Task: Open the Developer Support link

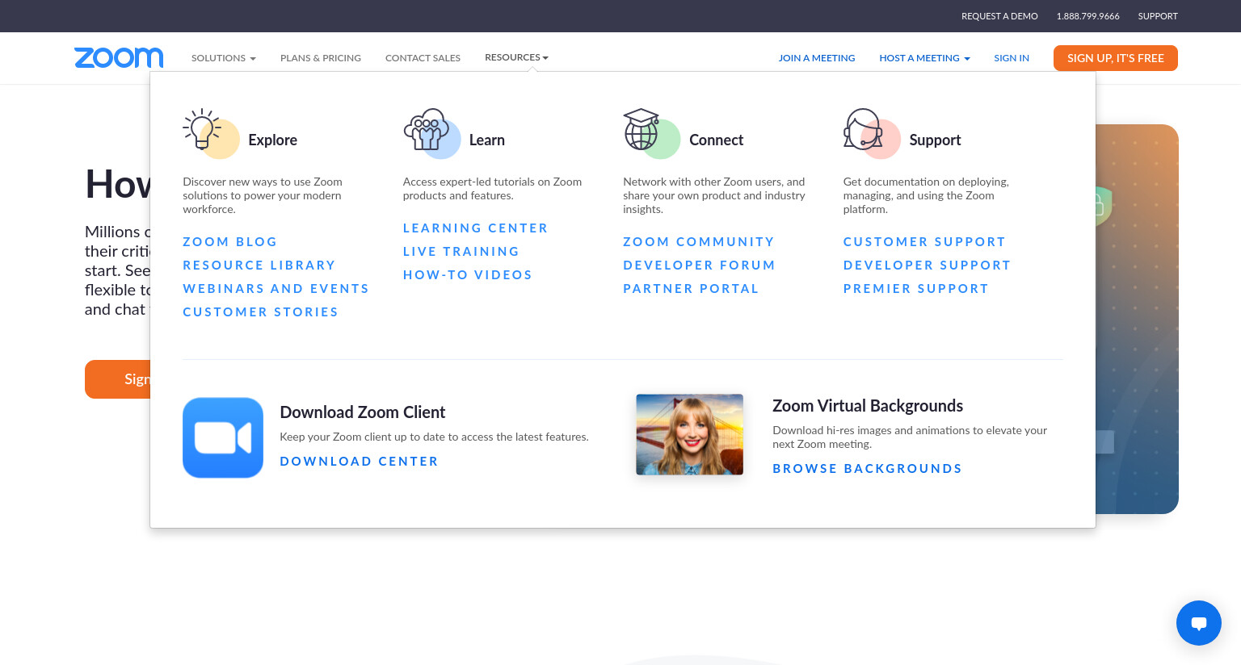Action: [928, 266]
